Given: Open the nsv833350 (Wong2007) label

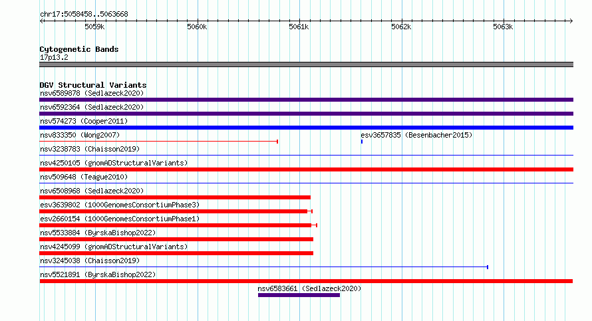Looking at the screenshot, I should coord(80,135).
